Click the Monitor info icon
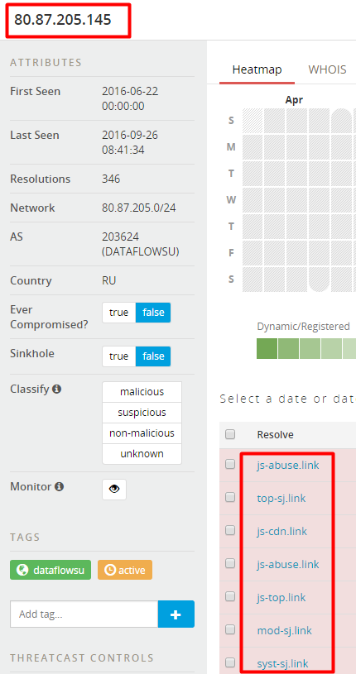Image resolution: width=356 pixels, height=674 pixels. [x=60, y=486]
